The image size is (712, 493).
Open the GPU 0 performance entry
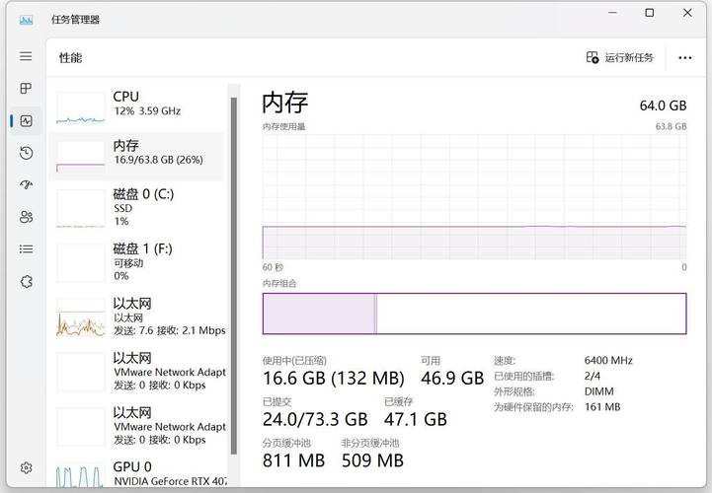pos(139,473)
